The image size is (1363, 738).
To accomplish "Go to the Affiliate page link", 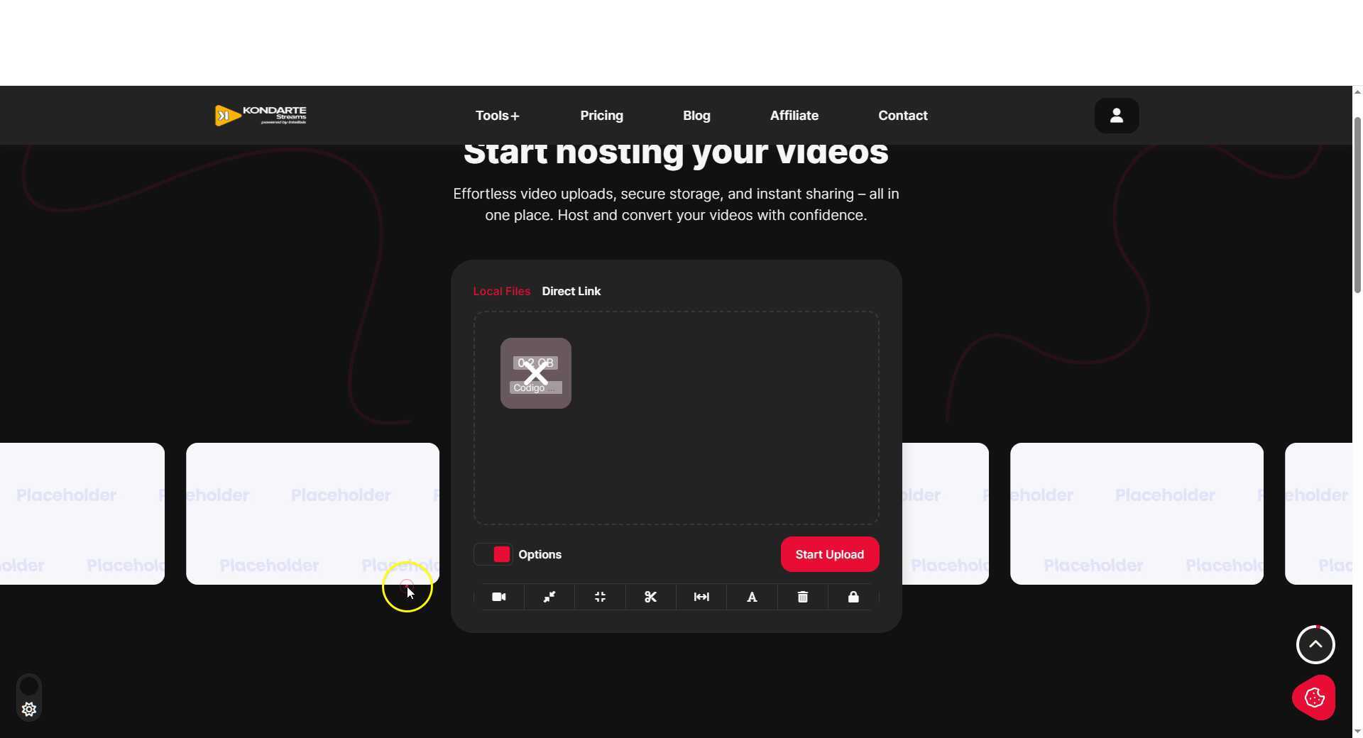I will pos(794,115).
